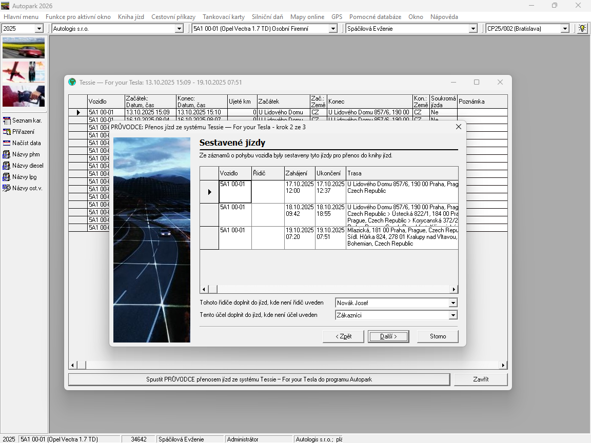Viewport: 591px width, 443px height.
Task: Open the Tankovací karty menu
Action: (224, 17)
